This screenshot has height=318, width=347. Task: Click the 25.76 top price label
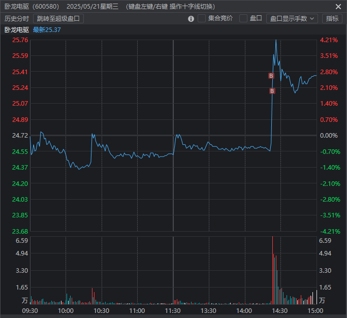pyautogui.click(x=20, y=40)
